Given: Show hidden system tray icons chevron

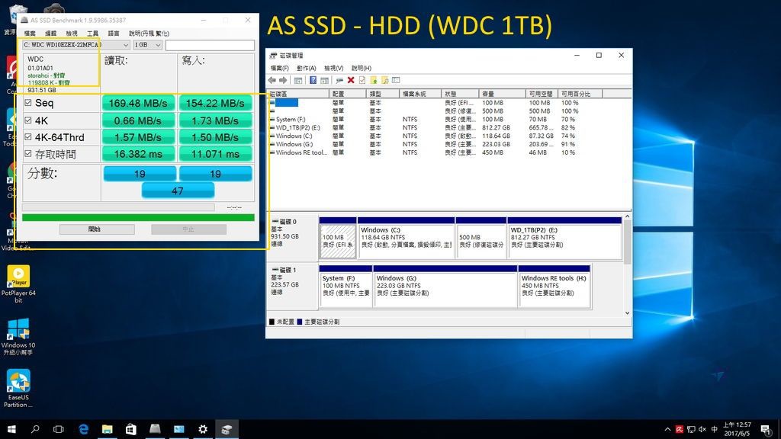Looking at the screenshot, I should click(x=667, y=429).
